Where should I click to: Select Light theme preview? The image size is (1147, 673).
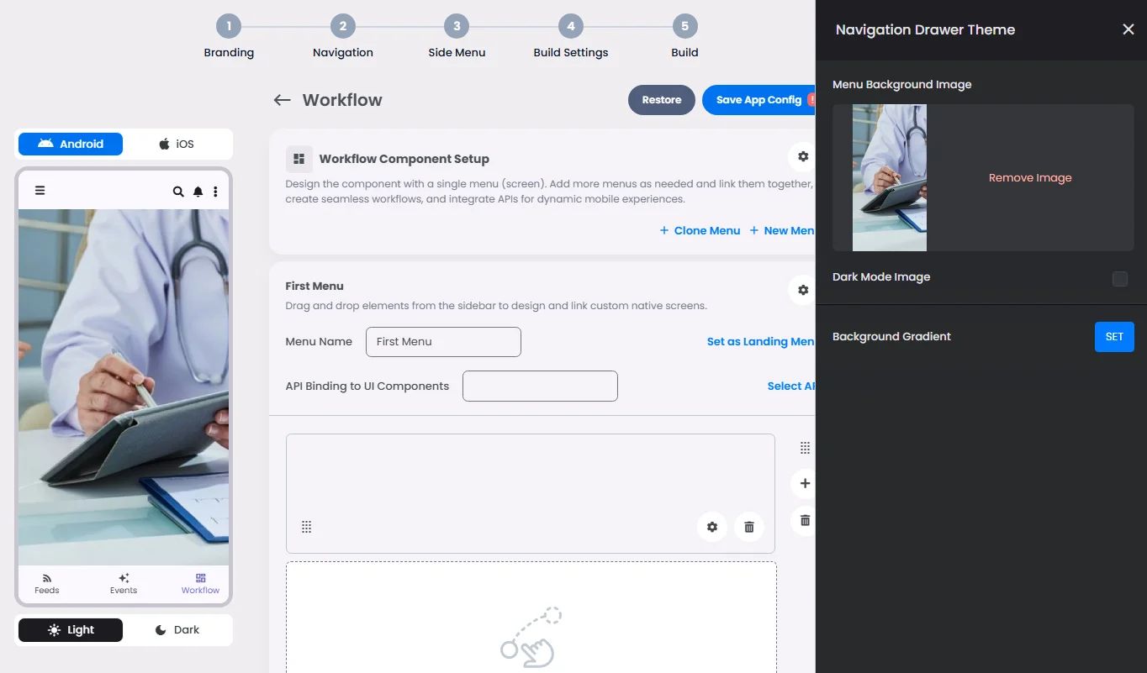(x=71, y=630)
